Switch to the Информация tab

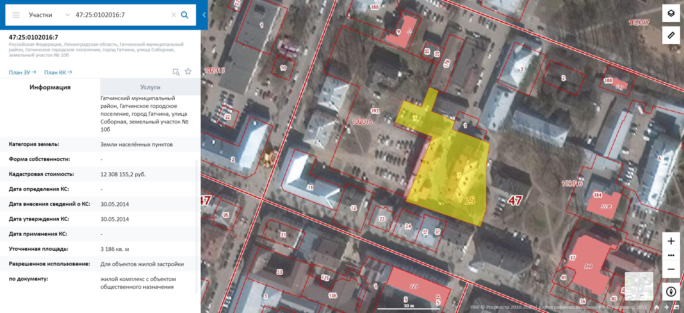point(50,87)
